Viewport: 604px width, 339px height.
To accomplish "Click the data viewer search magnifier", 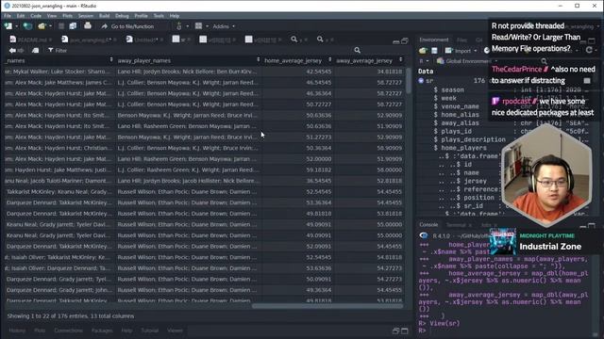I will (x=357, y=50).
